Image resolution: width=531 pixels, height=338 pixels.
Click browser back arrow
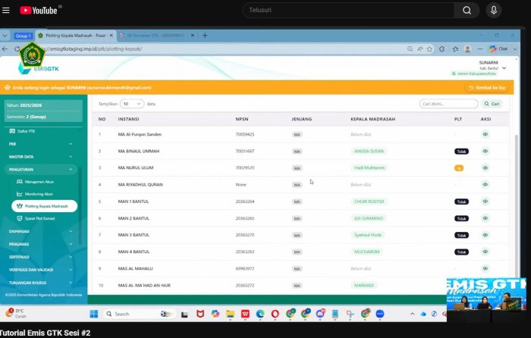[x=5, y=49]
